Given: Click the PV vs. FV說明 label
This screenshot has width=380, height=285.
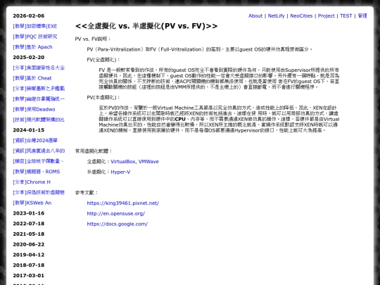Looking at the screenshot, I should click(93, 39).
